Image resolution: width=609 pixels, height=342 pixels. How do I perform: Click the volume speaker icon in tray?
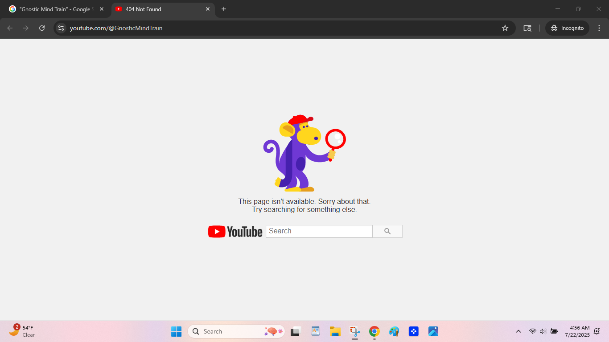click(x=543, y=331)
